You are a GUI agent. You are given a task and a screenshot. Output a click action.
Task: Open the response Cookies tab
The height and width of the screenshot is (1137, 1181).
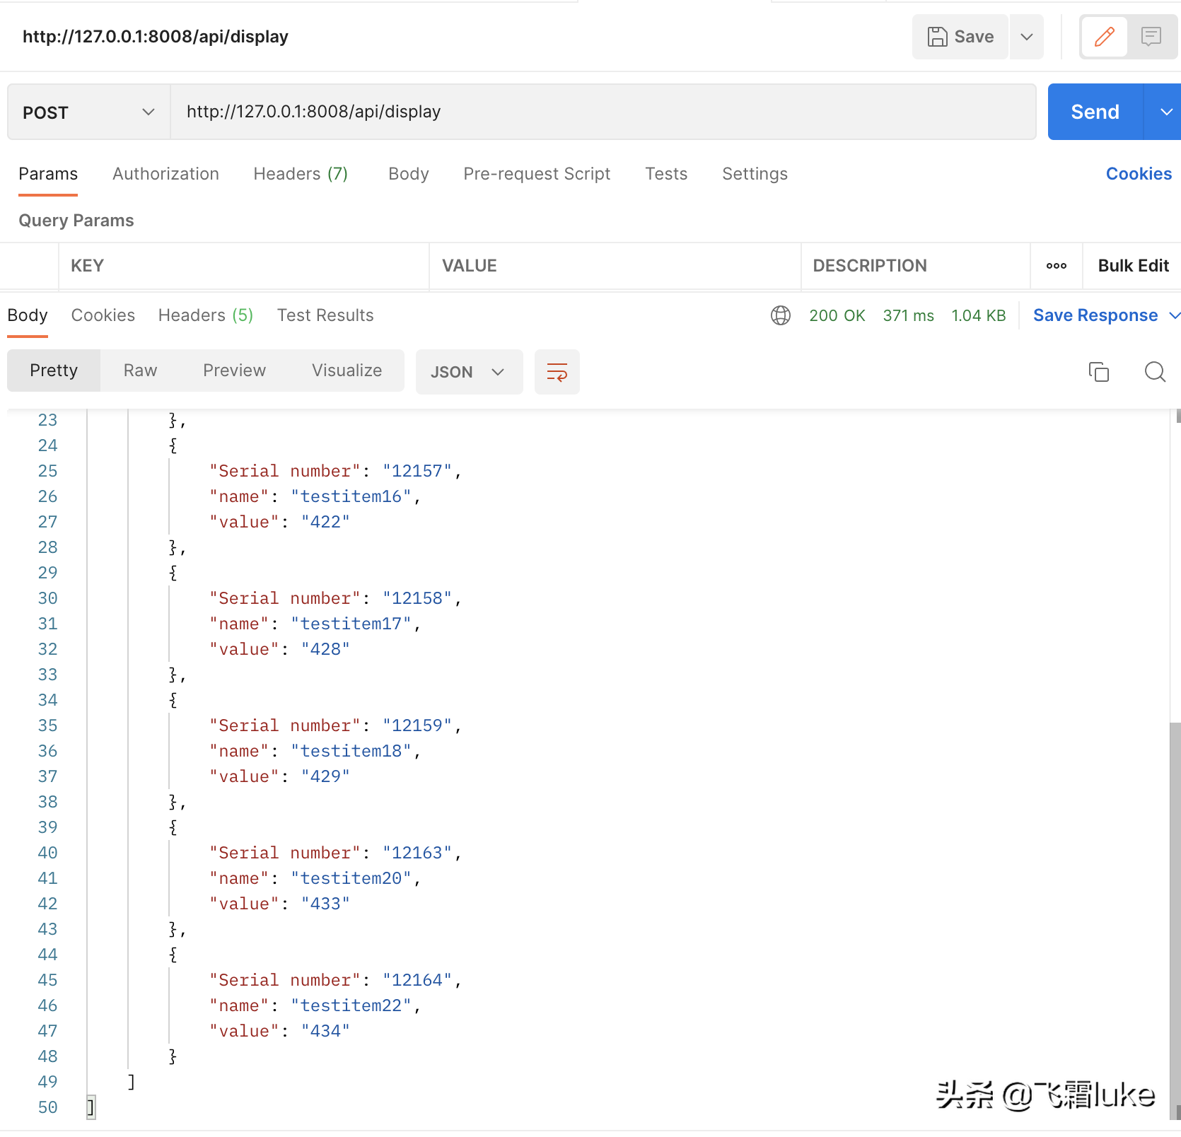click(x=103, y=315)
